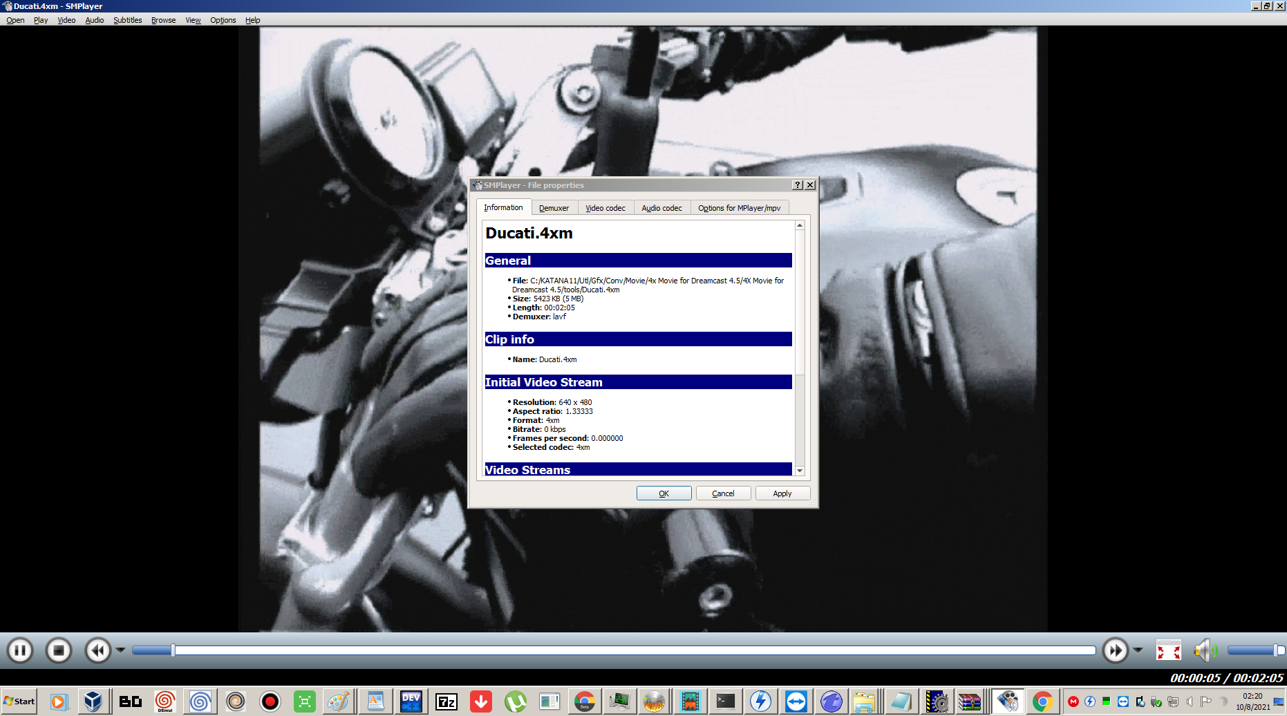Viewport: 1287px width, 716px height.
Task: Open the Open menu
Action: pyautogui.click(x=15, y=20)
